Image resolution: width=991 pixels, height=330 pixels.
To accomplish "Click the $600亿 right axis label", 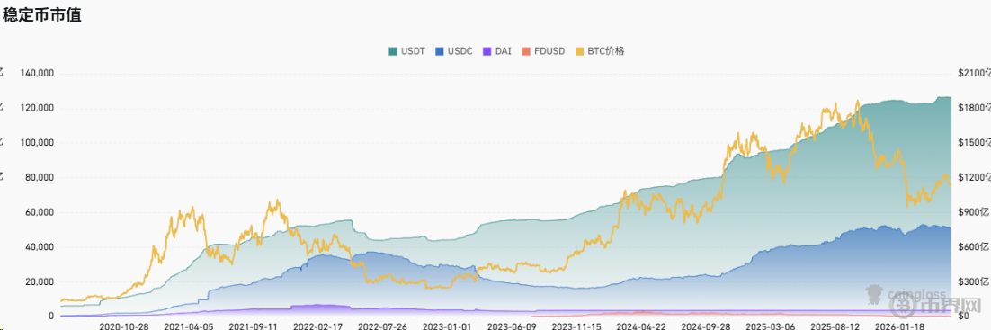I will 973,246.
